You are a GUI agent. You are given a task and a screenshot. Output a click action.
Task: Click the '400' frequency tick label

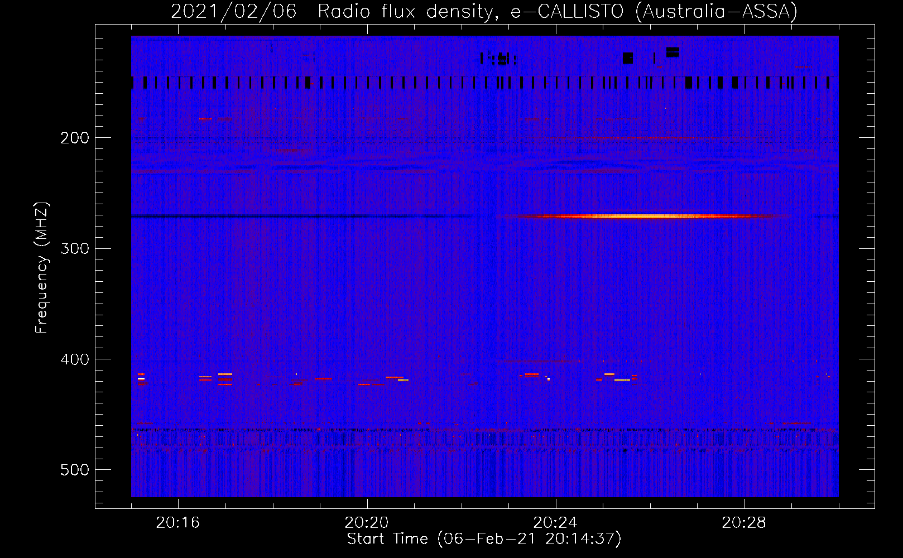[75, 359]
